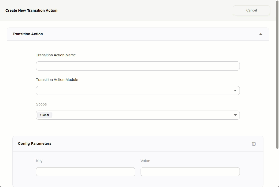279x187 pixels.
Task: Click the Transition Action Module label
Action: (x=57, y=80)
